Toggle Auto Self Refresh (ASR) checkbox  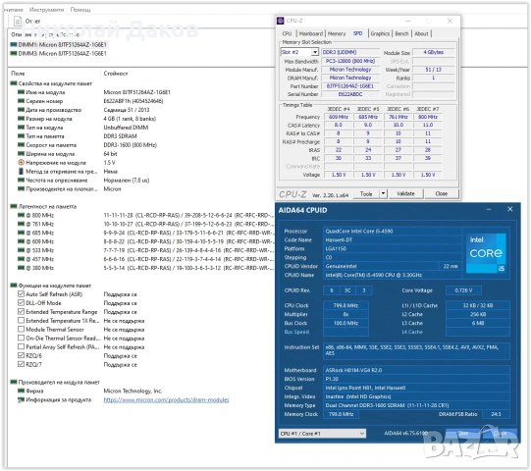(21, 294)
